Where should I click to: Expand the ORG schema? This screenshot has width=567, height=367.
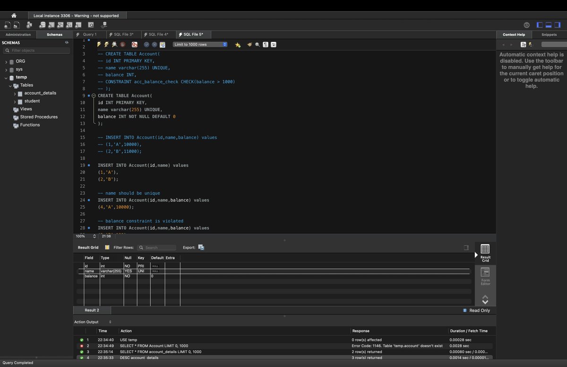coord(6,62)
